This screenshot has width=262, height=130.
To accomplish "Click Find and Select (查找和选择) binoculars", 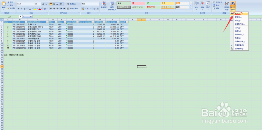I will (233, 6).
